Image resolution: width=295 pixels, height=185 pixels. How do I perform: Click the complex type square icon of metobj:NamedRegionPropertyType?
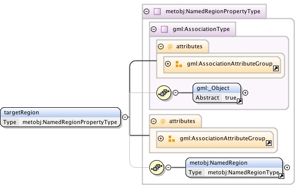pyautogui.click(x=157, y=12)
